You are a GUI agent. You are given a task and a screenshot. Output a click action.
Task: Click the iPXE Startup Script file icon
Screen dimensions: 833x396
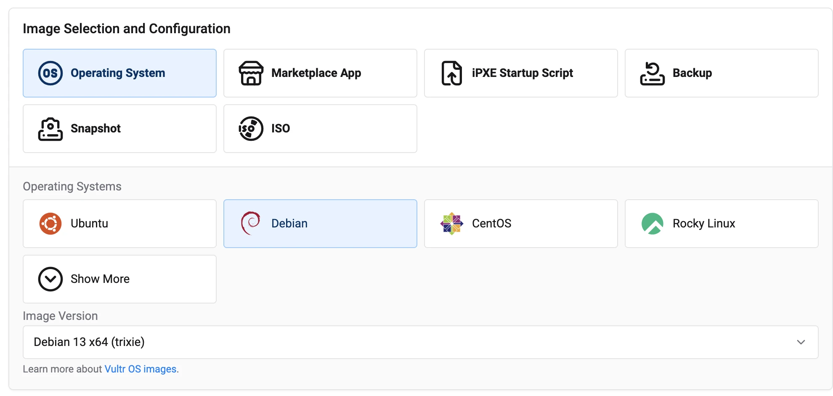pyautogui.click(x=452, y=73)
